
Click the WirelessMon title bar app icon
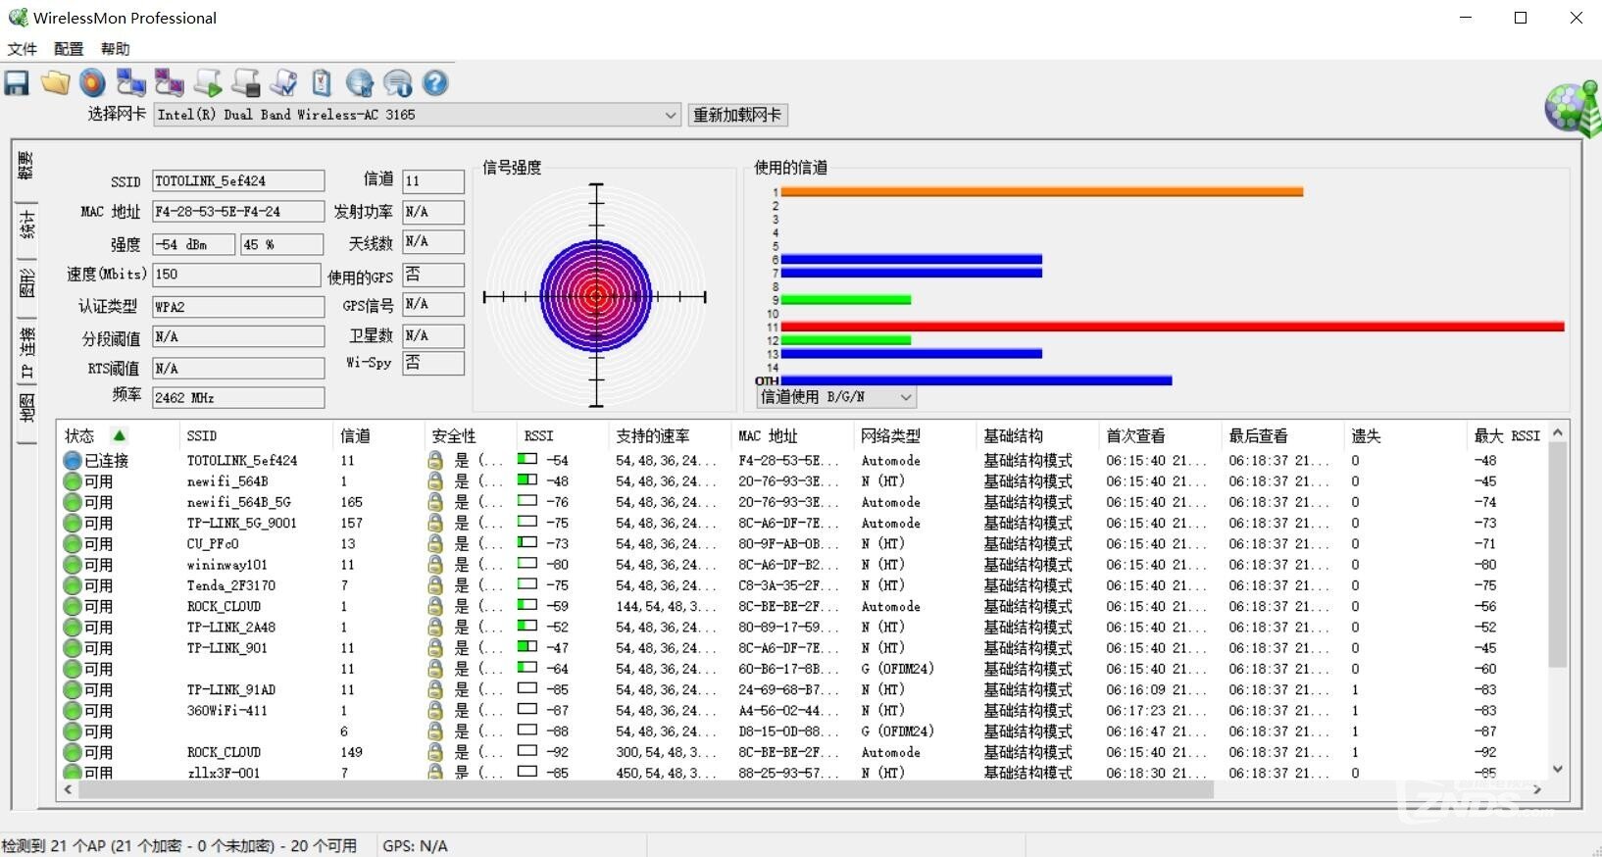[x=18, y=18]
